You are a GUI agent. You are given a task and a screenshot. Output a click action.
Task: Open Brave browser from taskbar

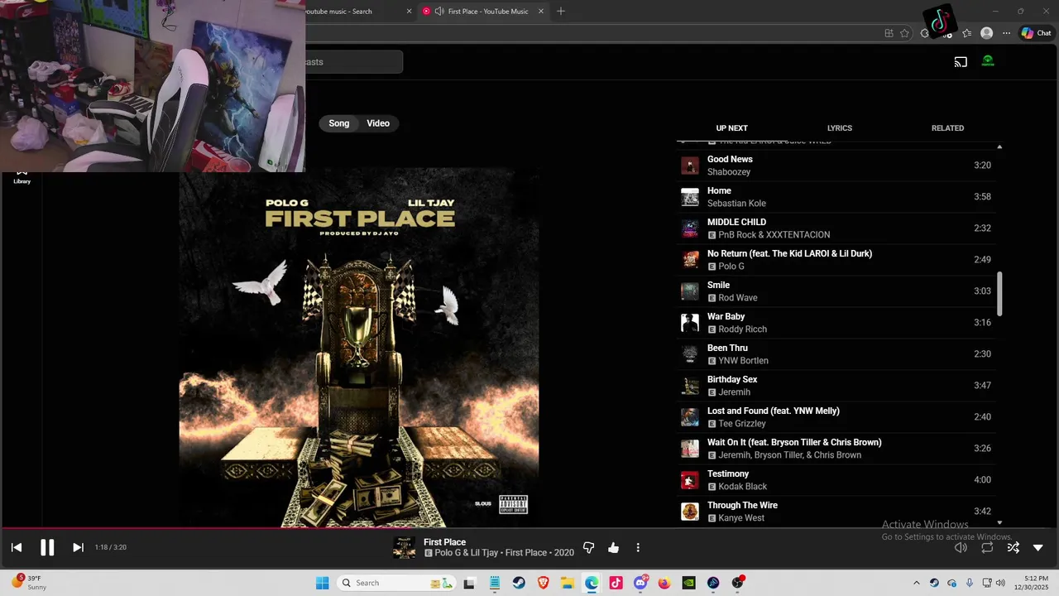[x=544, y=583]
